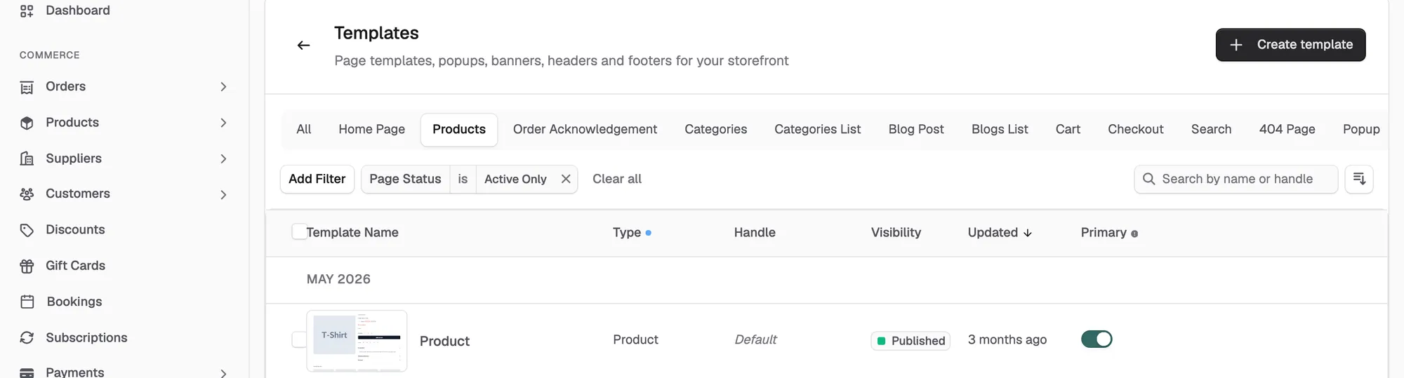
Task: Click the Bookings calendar icon
Action: tap(27, 302)
